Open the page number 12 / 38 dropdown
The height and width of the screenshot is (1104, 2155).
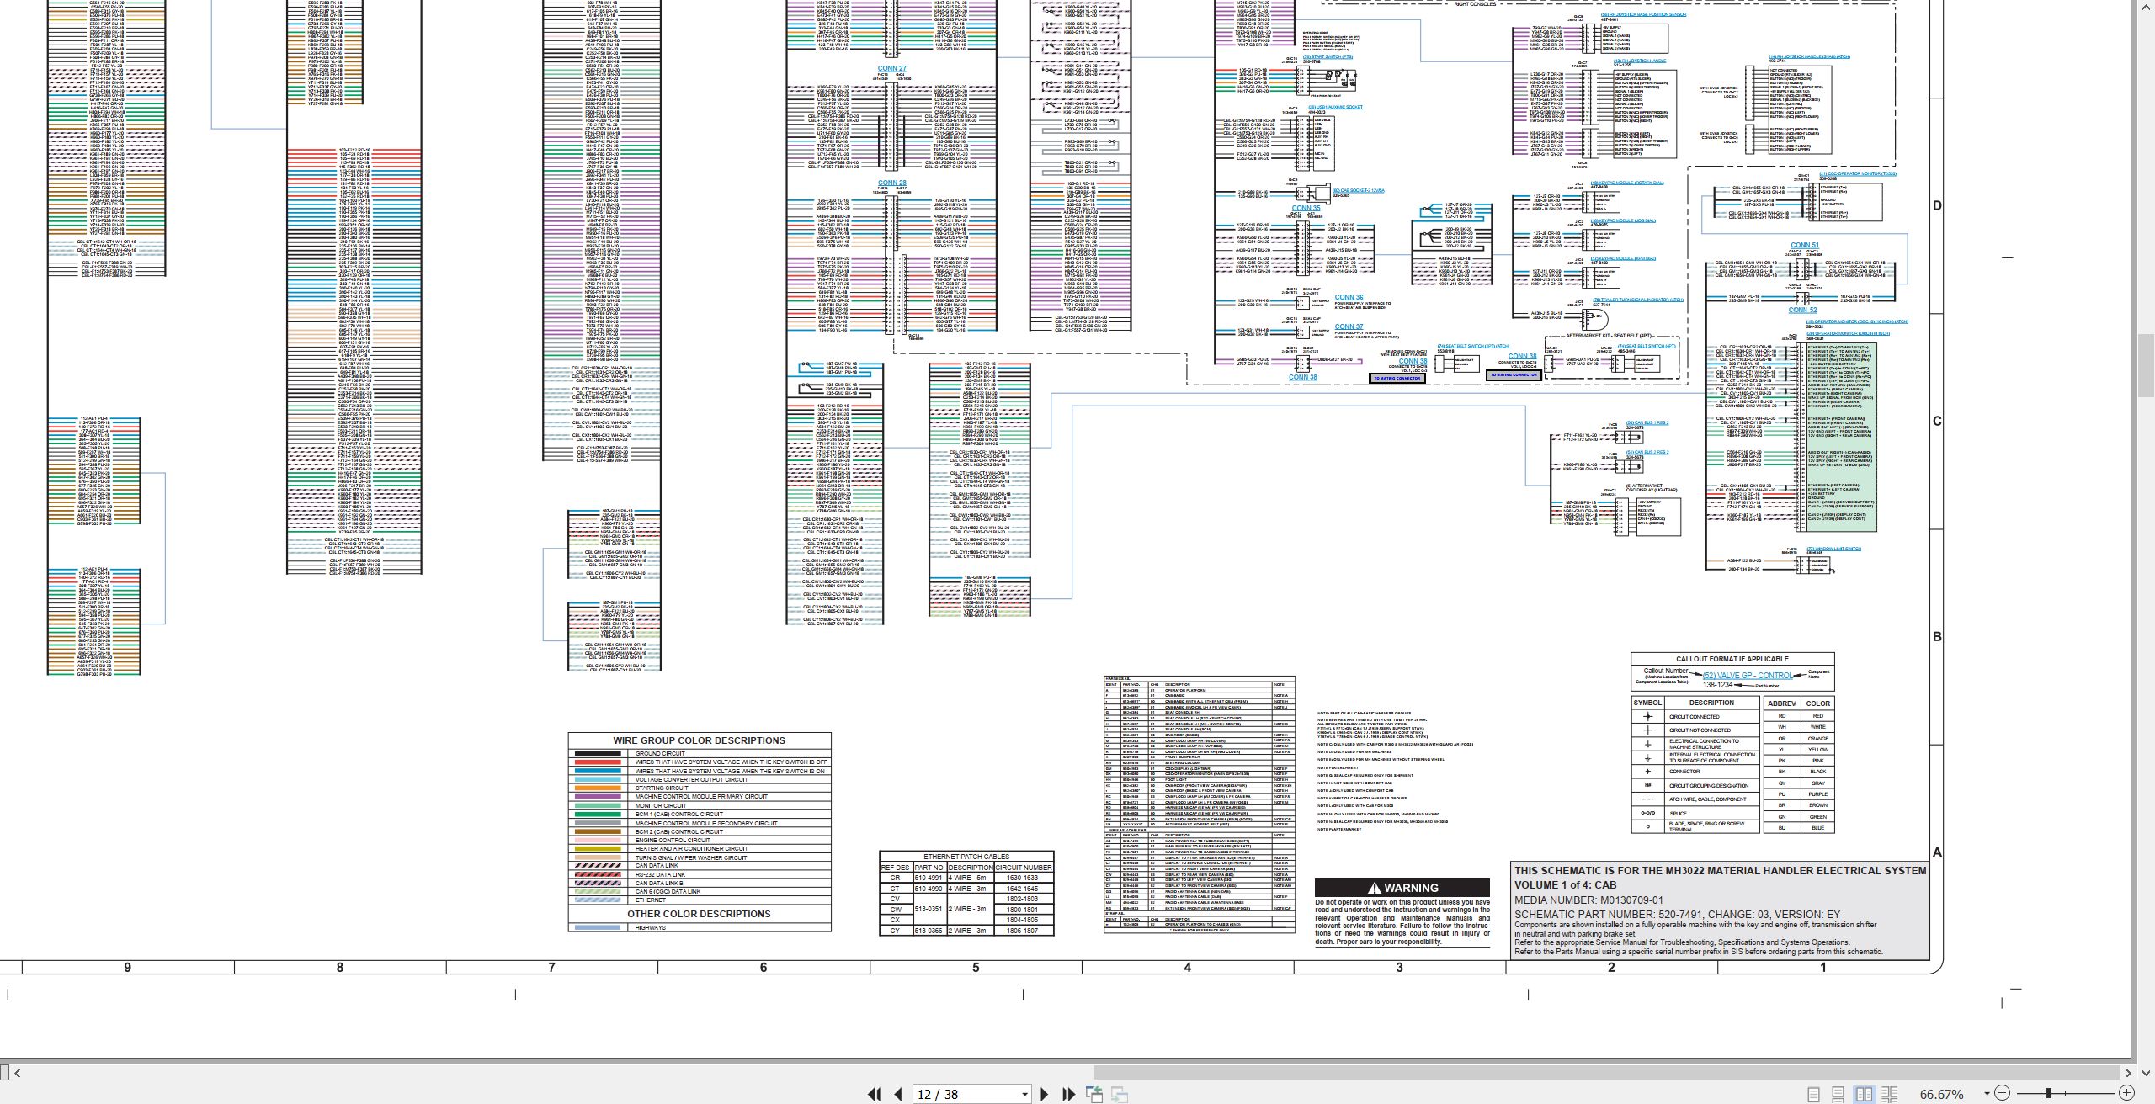(x=1024, y=1095)
